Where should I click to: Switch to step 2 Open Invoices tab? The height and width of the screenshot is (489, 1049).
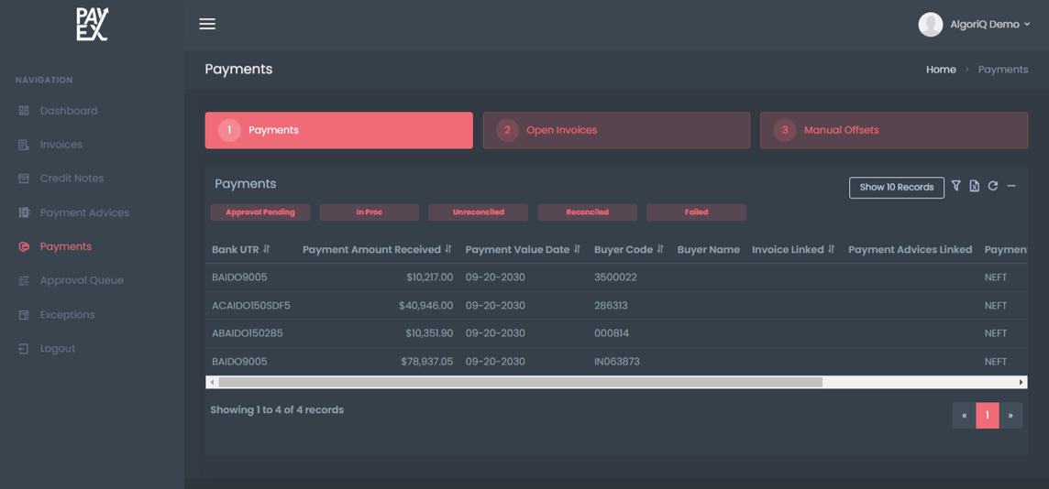pyautogui.click(x=616, y=130)
